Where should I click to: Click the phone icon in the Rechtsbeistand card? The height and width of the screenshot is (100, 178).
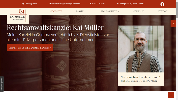pos(141,81)
